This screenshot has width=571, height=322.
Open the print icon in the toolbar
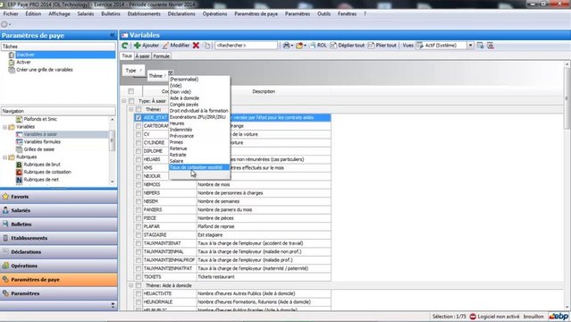tap(287, 46)
